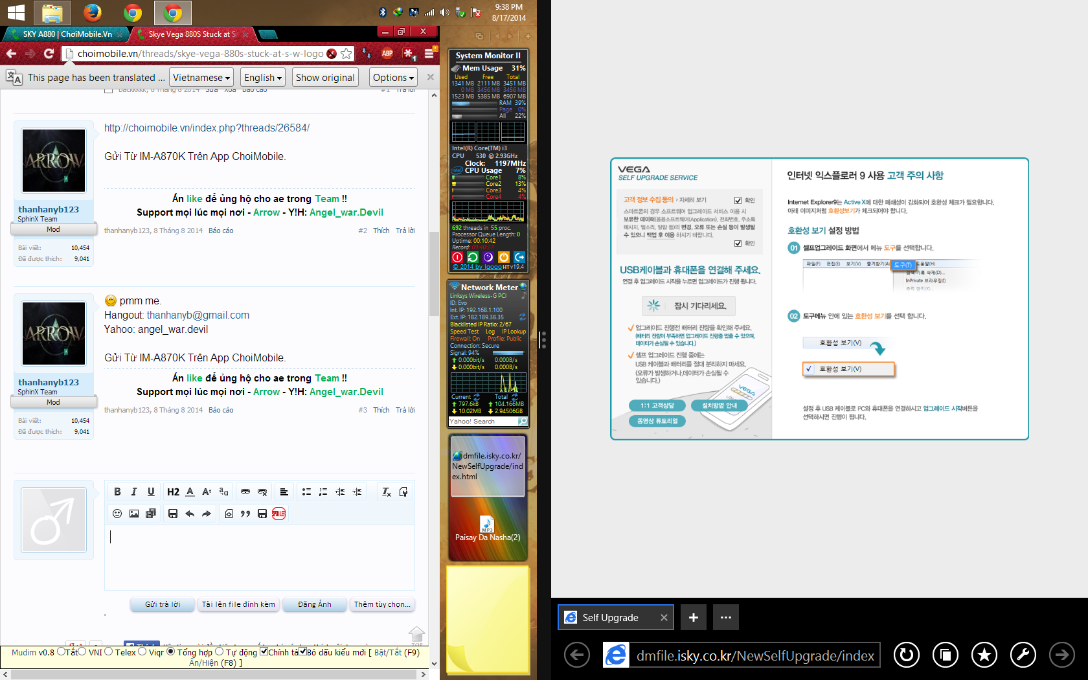Open the Vietnamese source language dropdown
This screenshot has height=680, width=1088.
pyautogui.click(x=201, y=78)
